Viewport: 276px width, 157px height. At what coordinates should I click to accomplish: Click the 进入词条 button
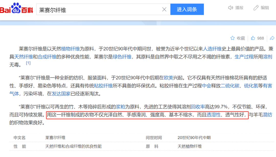click(187, 9)
